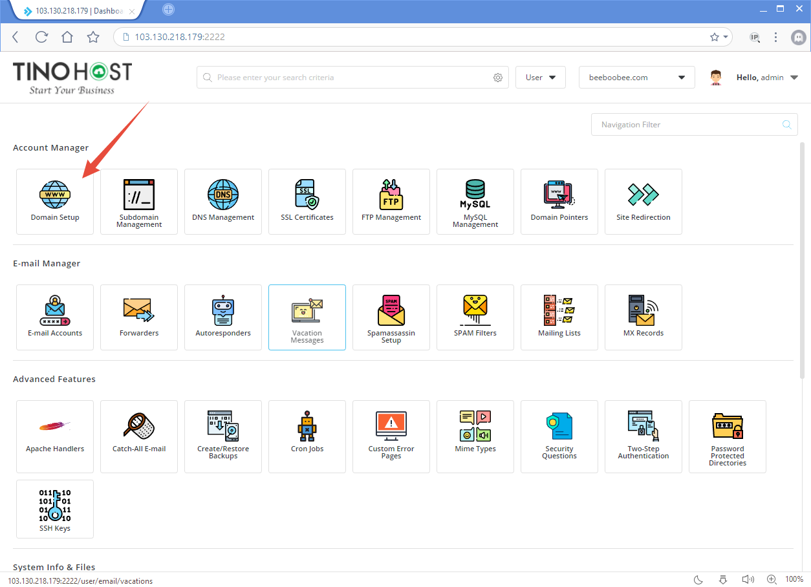Select SSL Certificates

[x=307, y=202]
